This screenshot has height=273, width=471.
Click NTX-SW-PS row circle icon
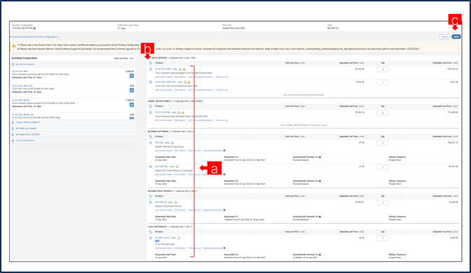coord(151,202)
